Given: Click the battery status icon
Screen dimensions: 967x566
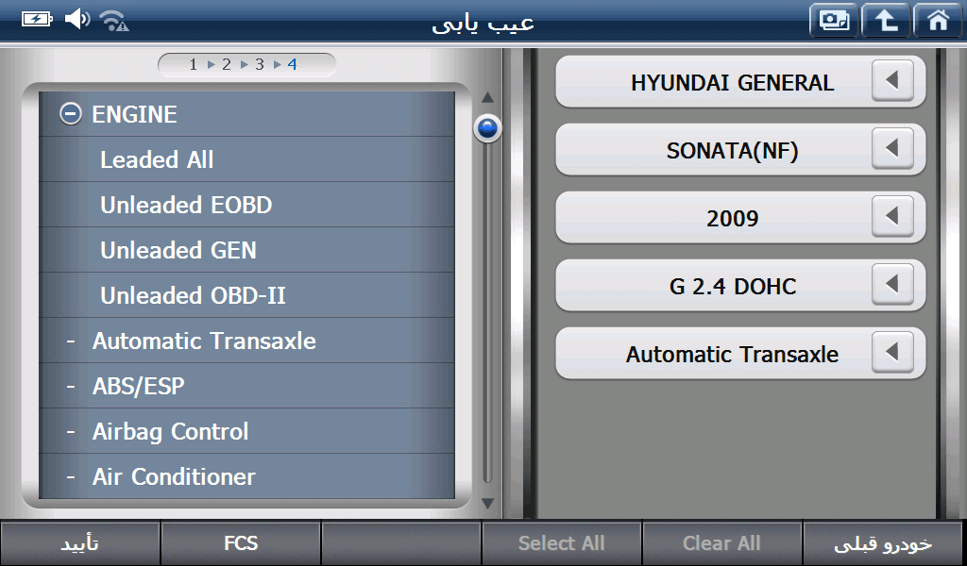Looking at the screenshot, I should tap(38, 19).
